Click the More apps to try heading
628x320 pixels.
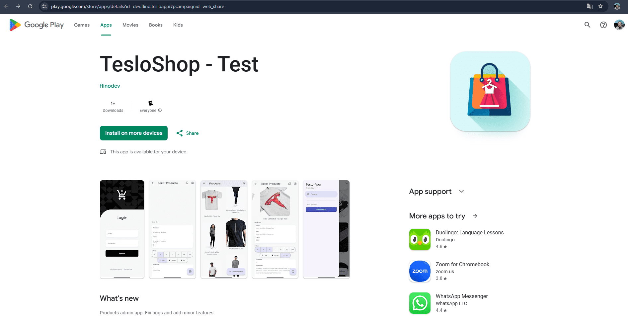437,216
